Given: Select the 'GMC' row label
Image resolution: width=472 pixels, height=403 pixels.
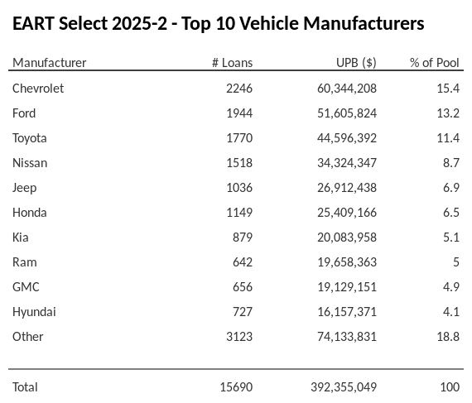Looking at the screenshot, I should (26, 287).
